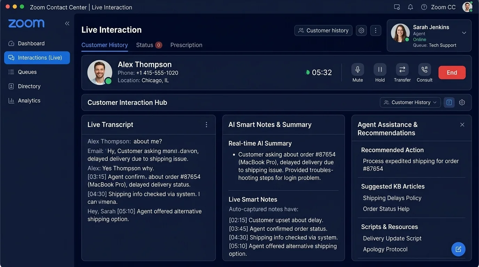The image size is (479, 267).
Task: Open help icon next to Zoom CC
Action: coord(424,7)
